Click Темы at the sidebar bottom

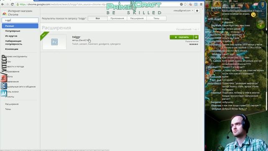(x=8, y=109)
